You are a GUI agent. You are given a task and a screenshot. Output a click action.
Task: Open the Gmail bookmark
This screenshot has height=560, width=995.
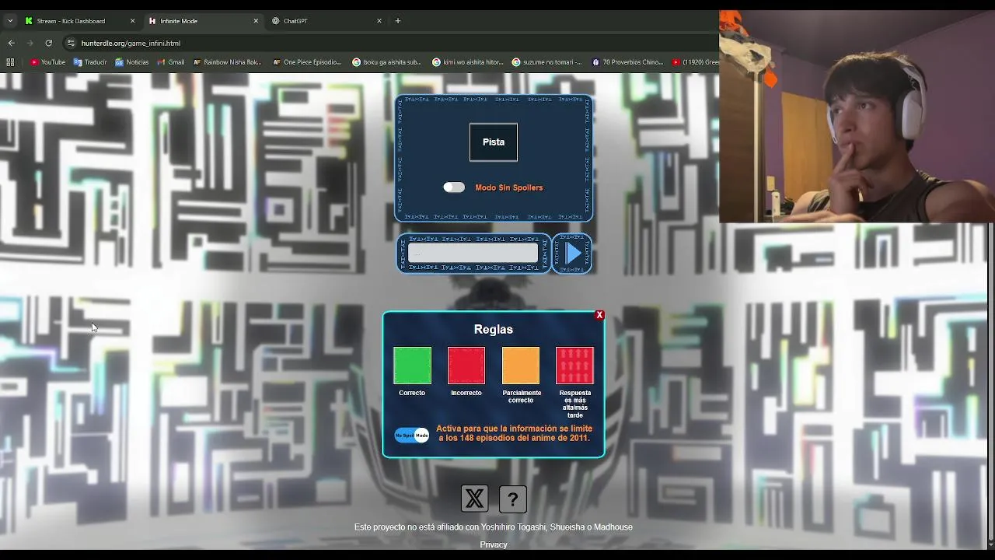(x=170, y=62)
